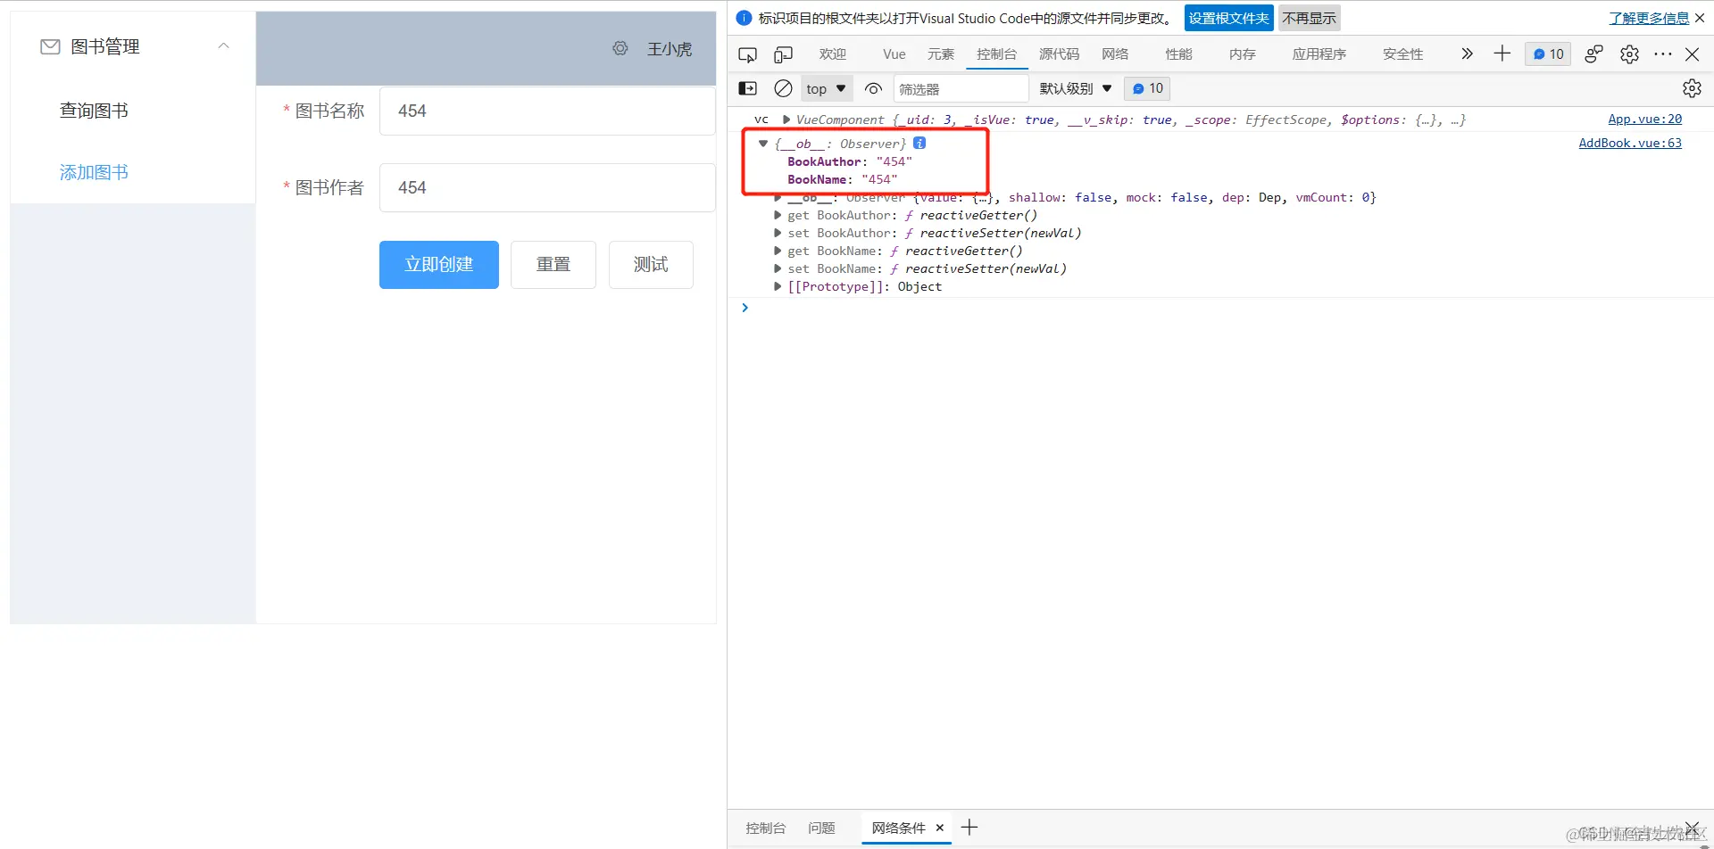Click the info icon beside Observer object
Viewport: 1714px width, 849px height.
[919, 143]
